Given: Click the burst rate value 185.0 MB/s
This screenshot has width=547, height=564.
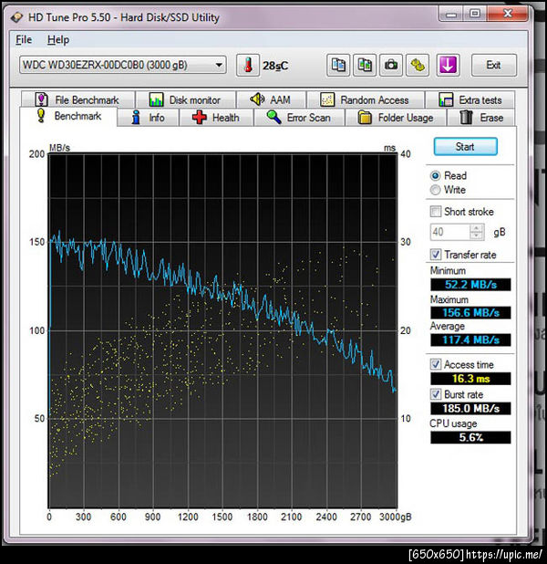Looking at the screenshot, I should coord(470,409).
